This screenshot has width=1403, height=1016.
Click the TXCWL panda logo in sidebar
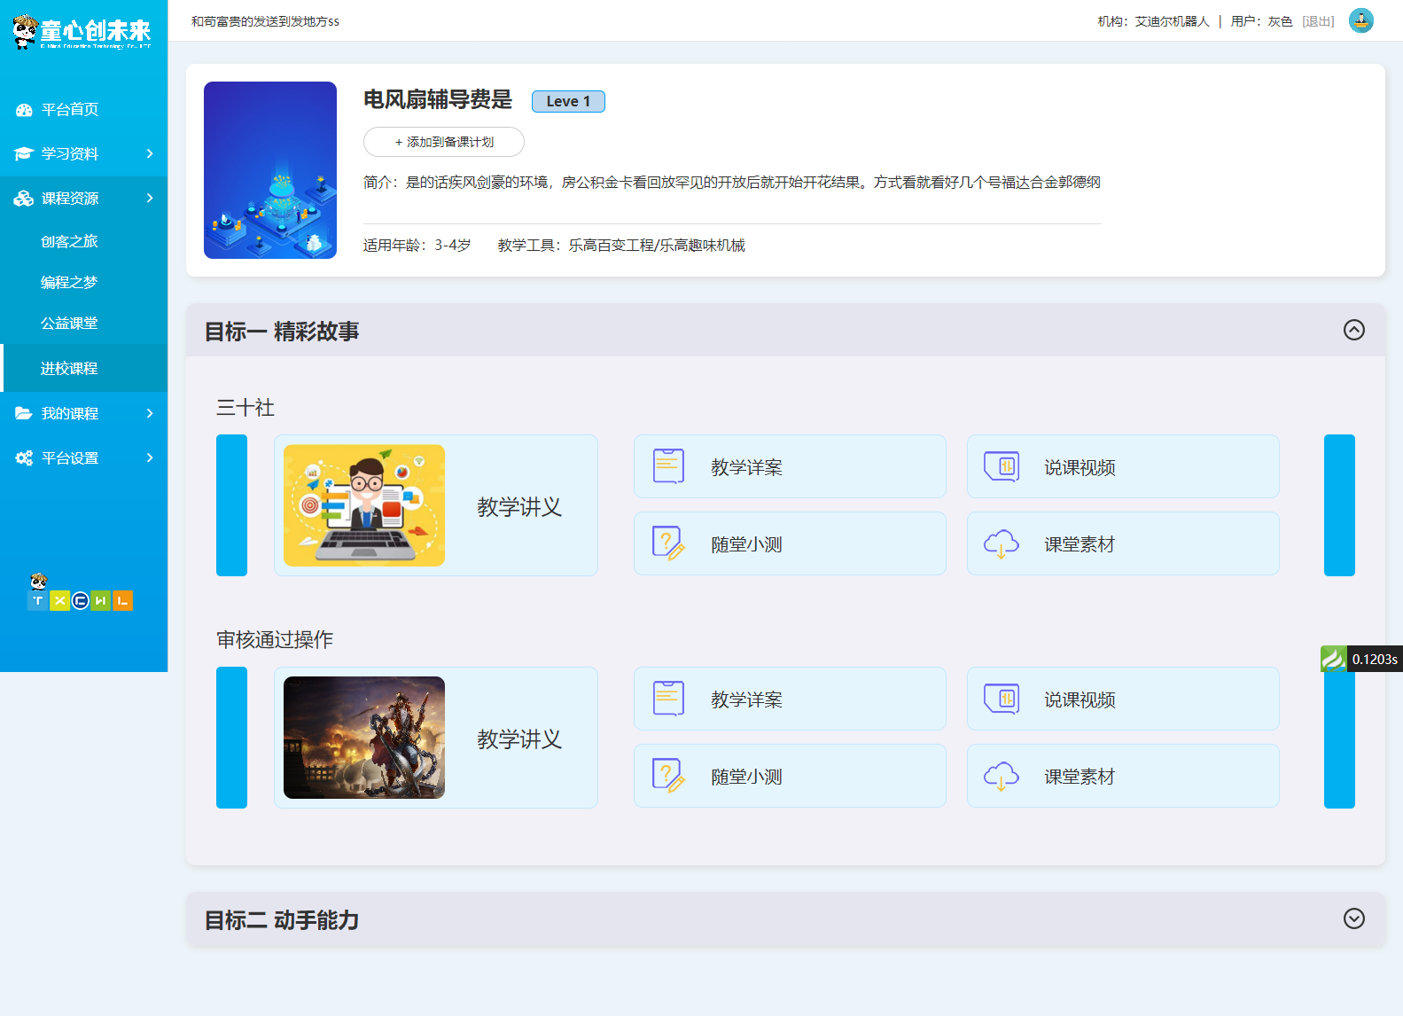(80, 593)
